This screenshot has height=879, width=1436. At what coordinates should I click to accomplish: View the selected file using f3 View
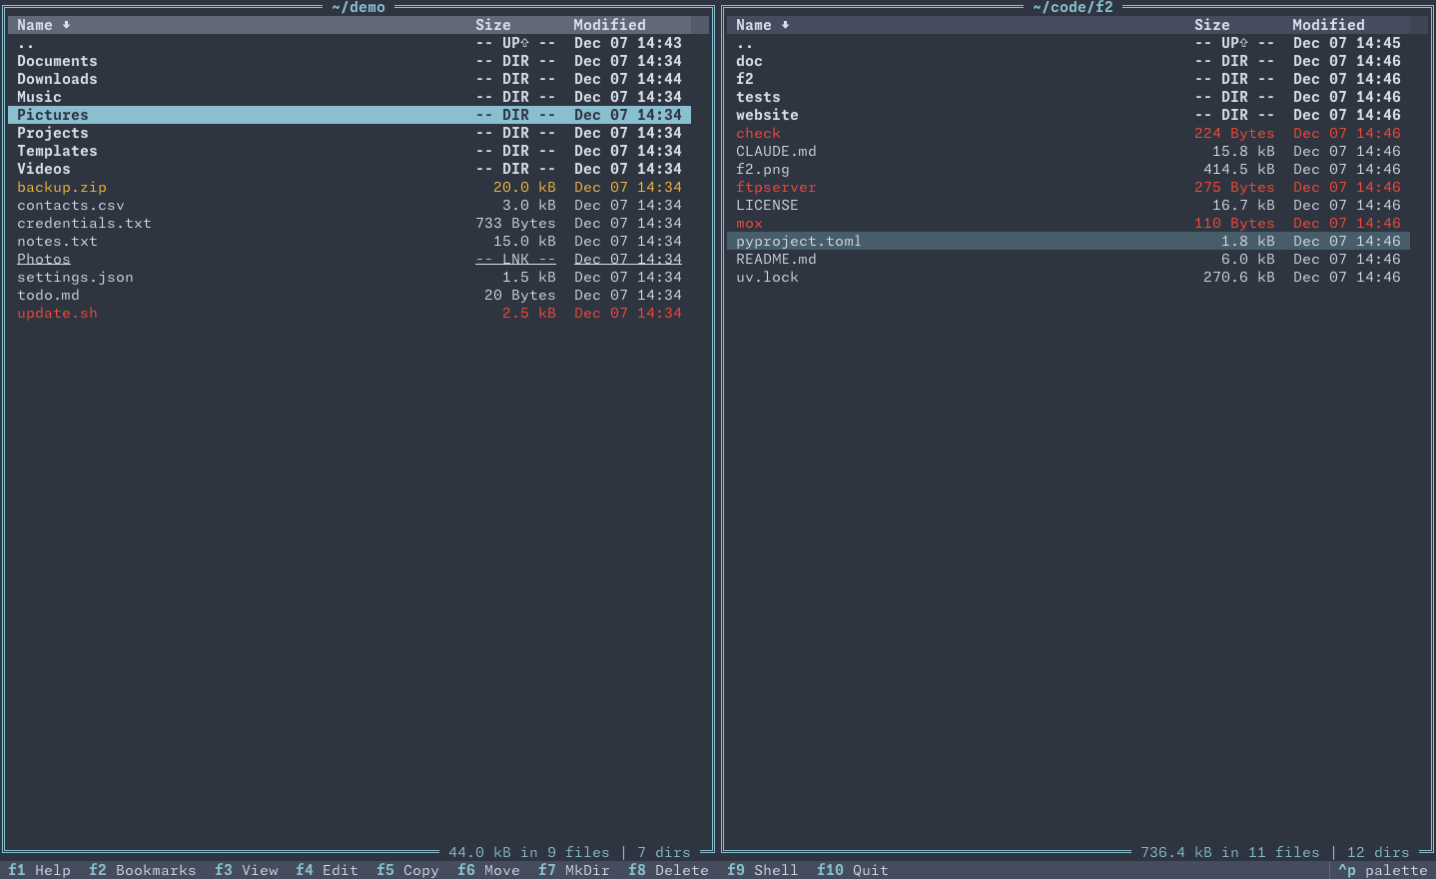click(246, 870)
